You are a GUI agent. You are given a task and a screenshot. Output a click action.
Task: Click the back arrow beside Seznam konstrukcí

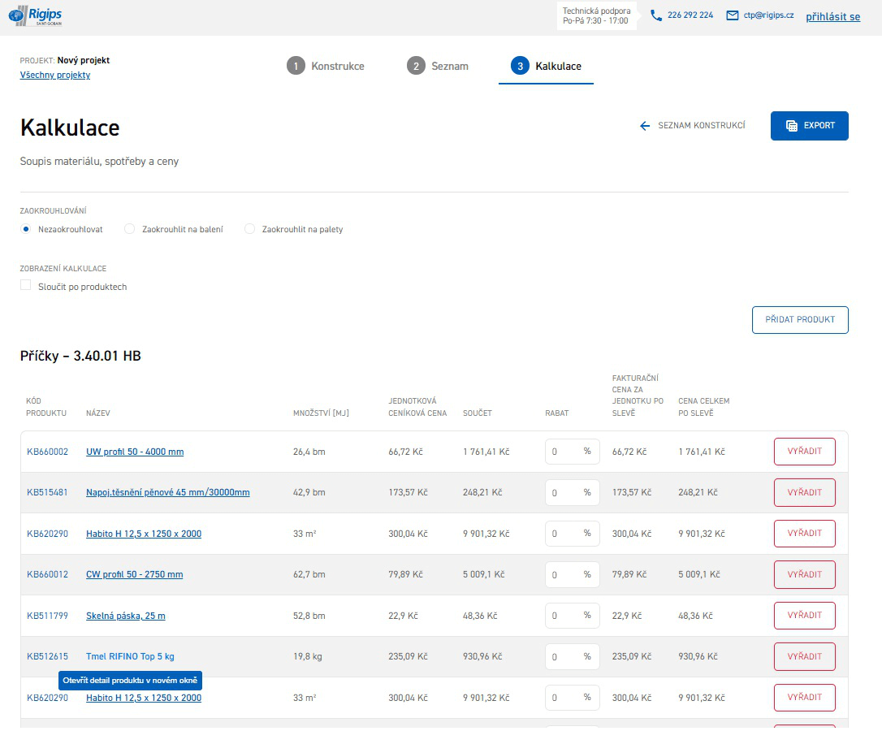[x=645, y=126]
